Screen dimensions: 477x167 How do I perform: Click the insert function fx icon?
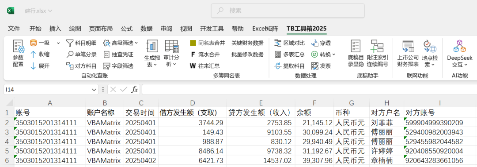coord(134,90)
